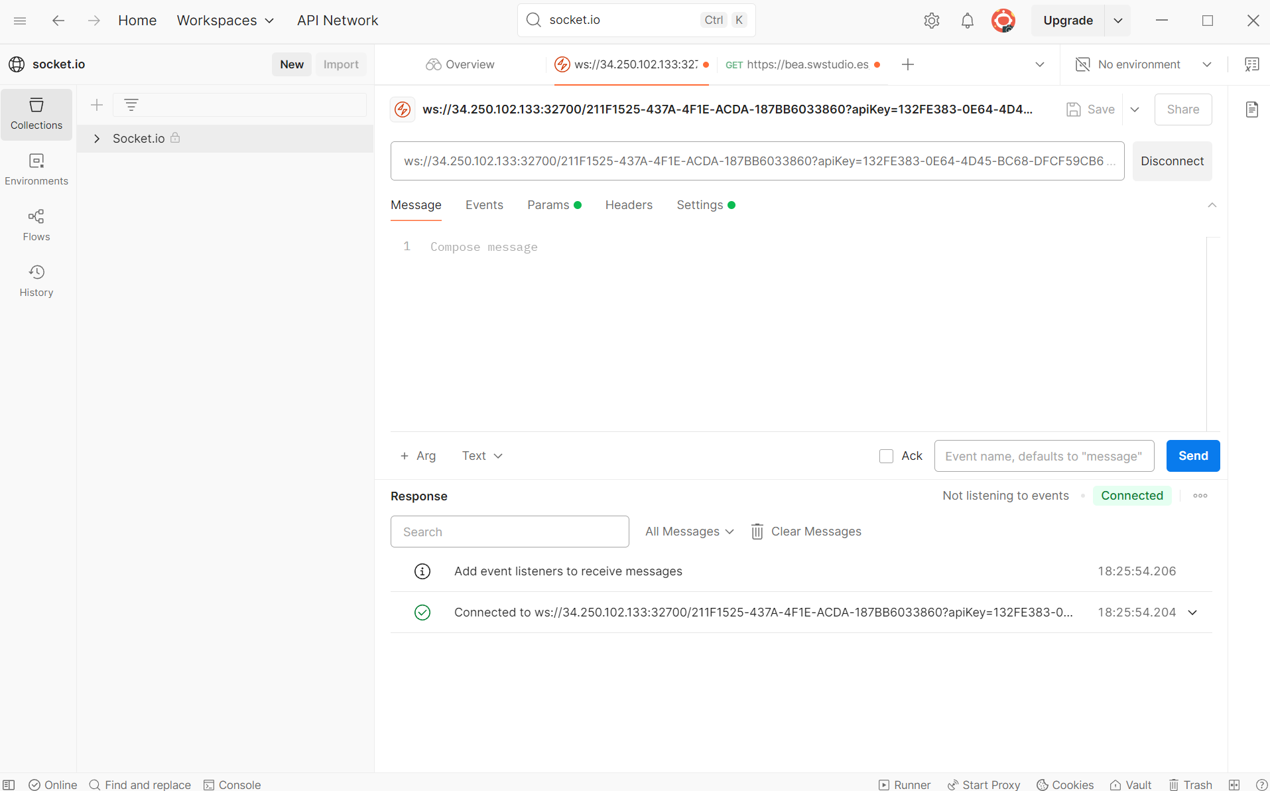Open the Console in status bar
Viewport: 1270px width, 791px height.
click(x=232, y=784)
